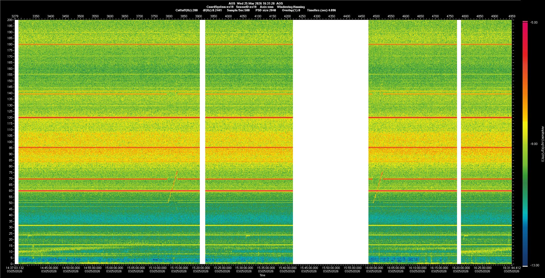Click the Sample/Sec:500 parameter label

pos(238,10)
